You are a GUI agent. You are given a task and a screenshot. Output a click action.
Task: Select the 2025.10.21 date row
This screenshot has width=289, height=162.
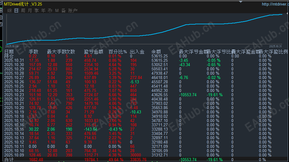pos(14,104)
